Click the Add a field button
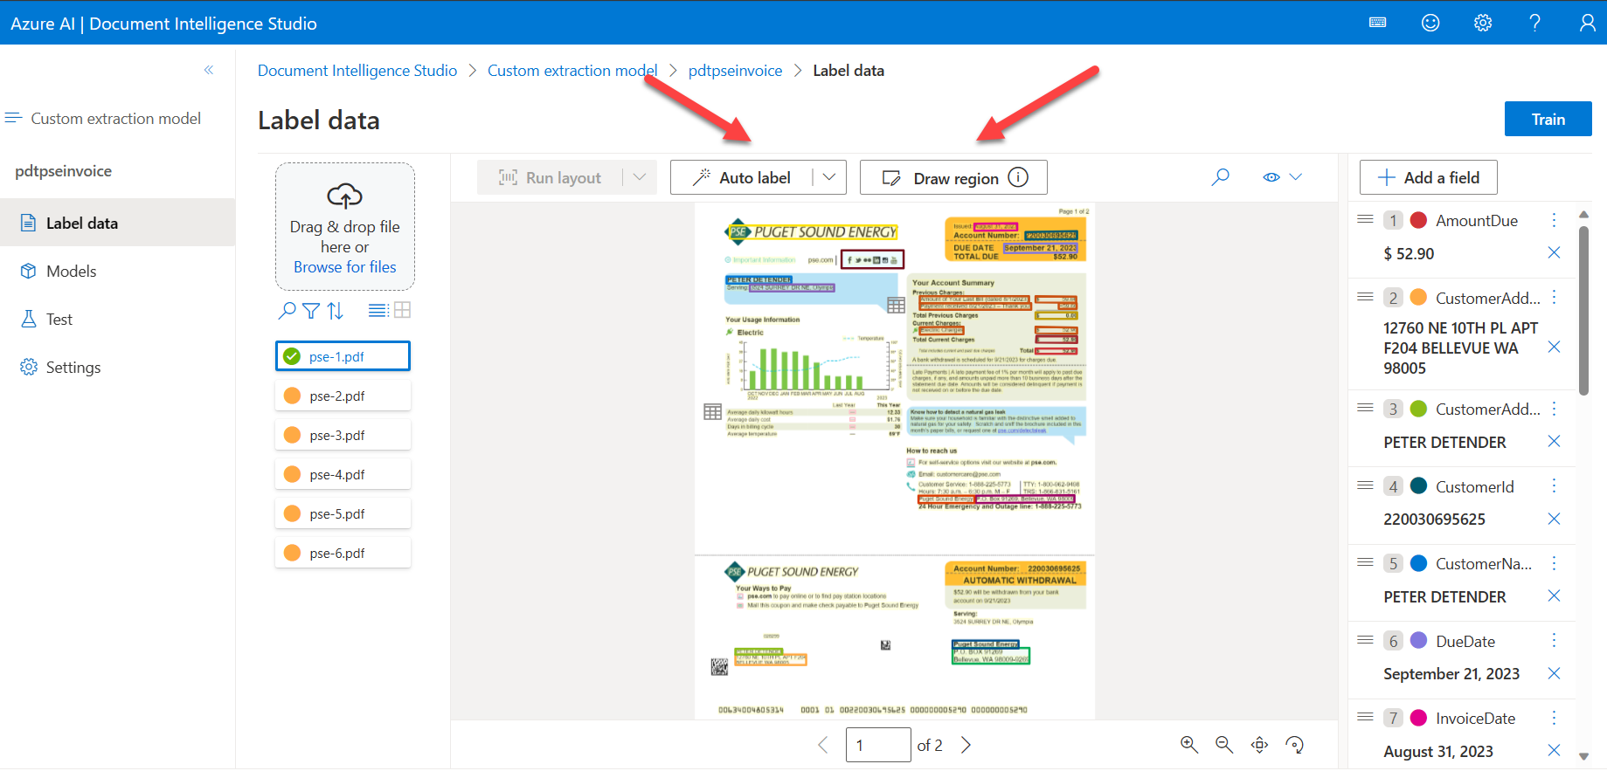The height and width of the screenshot is (771, 1607). tap(1428, 177)
